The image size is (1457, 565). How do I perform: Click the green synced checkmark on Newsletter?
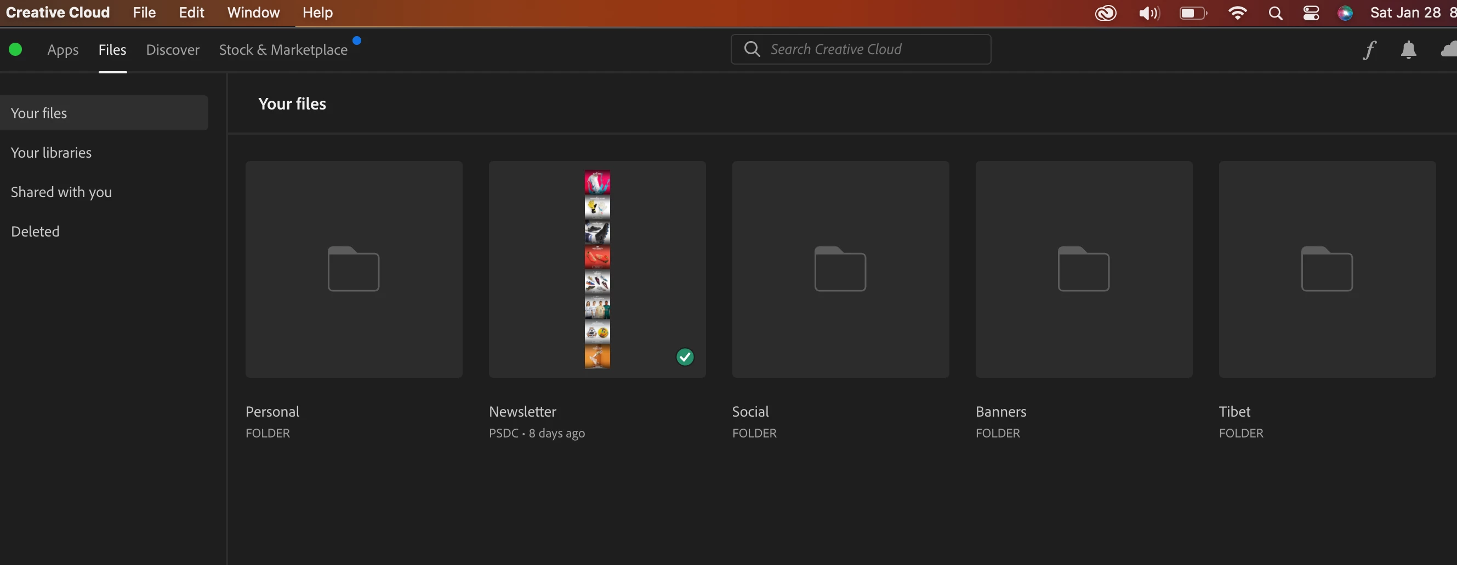pos(685,357)
